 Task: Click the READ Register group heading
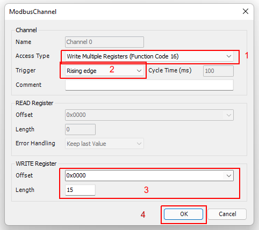point(34,103)
